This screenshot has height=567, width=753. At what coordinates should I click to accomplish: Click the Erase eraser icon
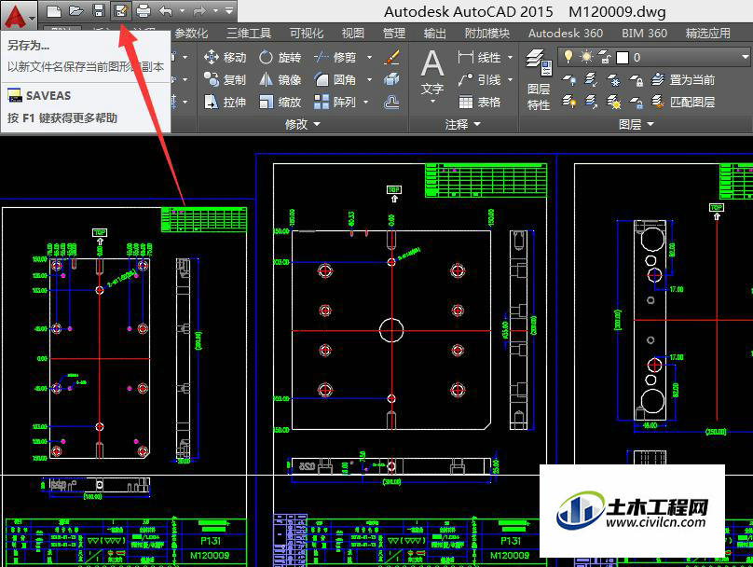391,57
